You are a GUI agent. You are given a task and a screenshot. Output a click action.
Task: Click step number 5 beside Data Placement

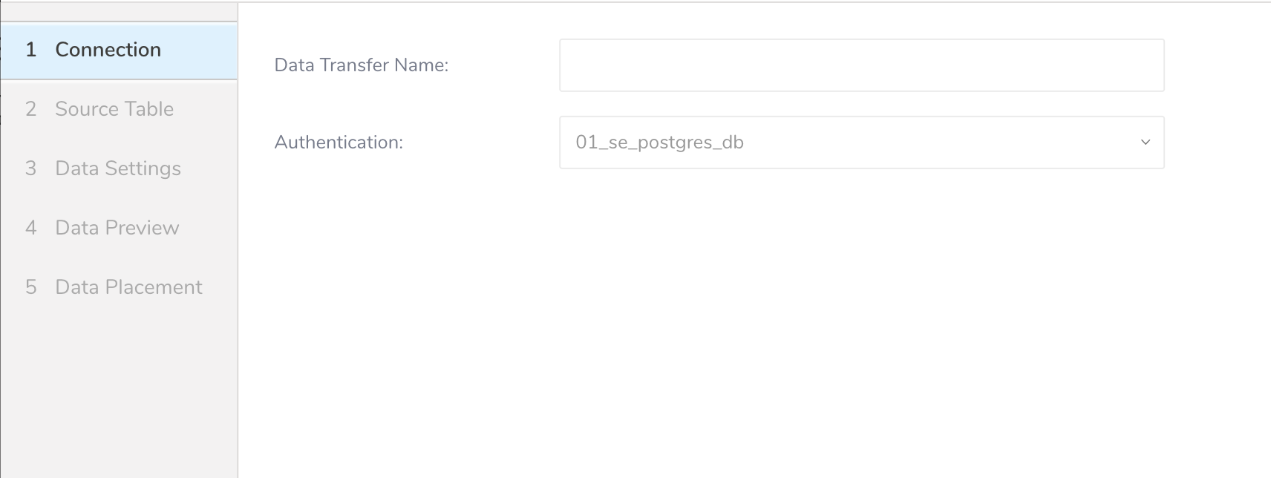tap(30, 287)
